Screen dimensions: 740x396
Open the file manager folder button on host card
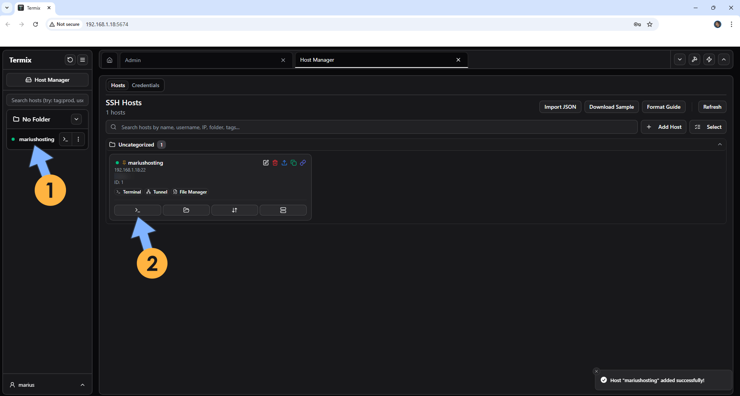[x=186, y=210]
